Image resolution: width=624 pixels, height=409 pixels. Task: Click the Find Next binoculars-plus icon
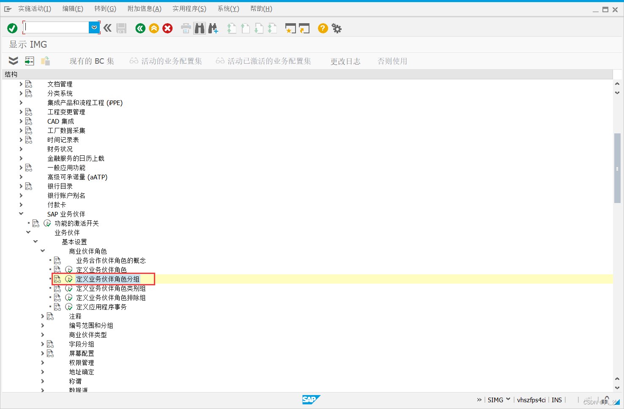[213, 28]
